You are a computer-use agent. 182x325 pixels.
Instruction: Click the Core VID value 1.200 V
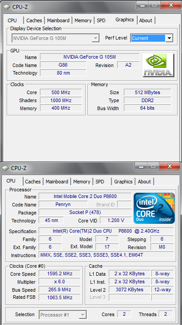116,220
